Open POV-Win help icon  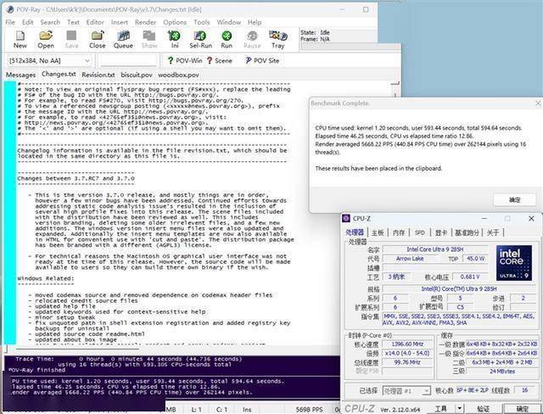[x=185, y=60]
